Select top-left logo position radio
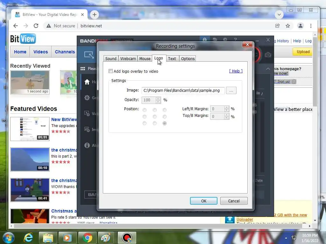This screenshot has height=244, width=326. 145,110
